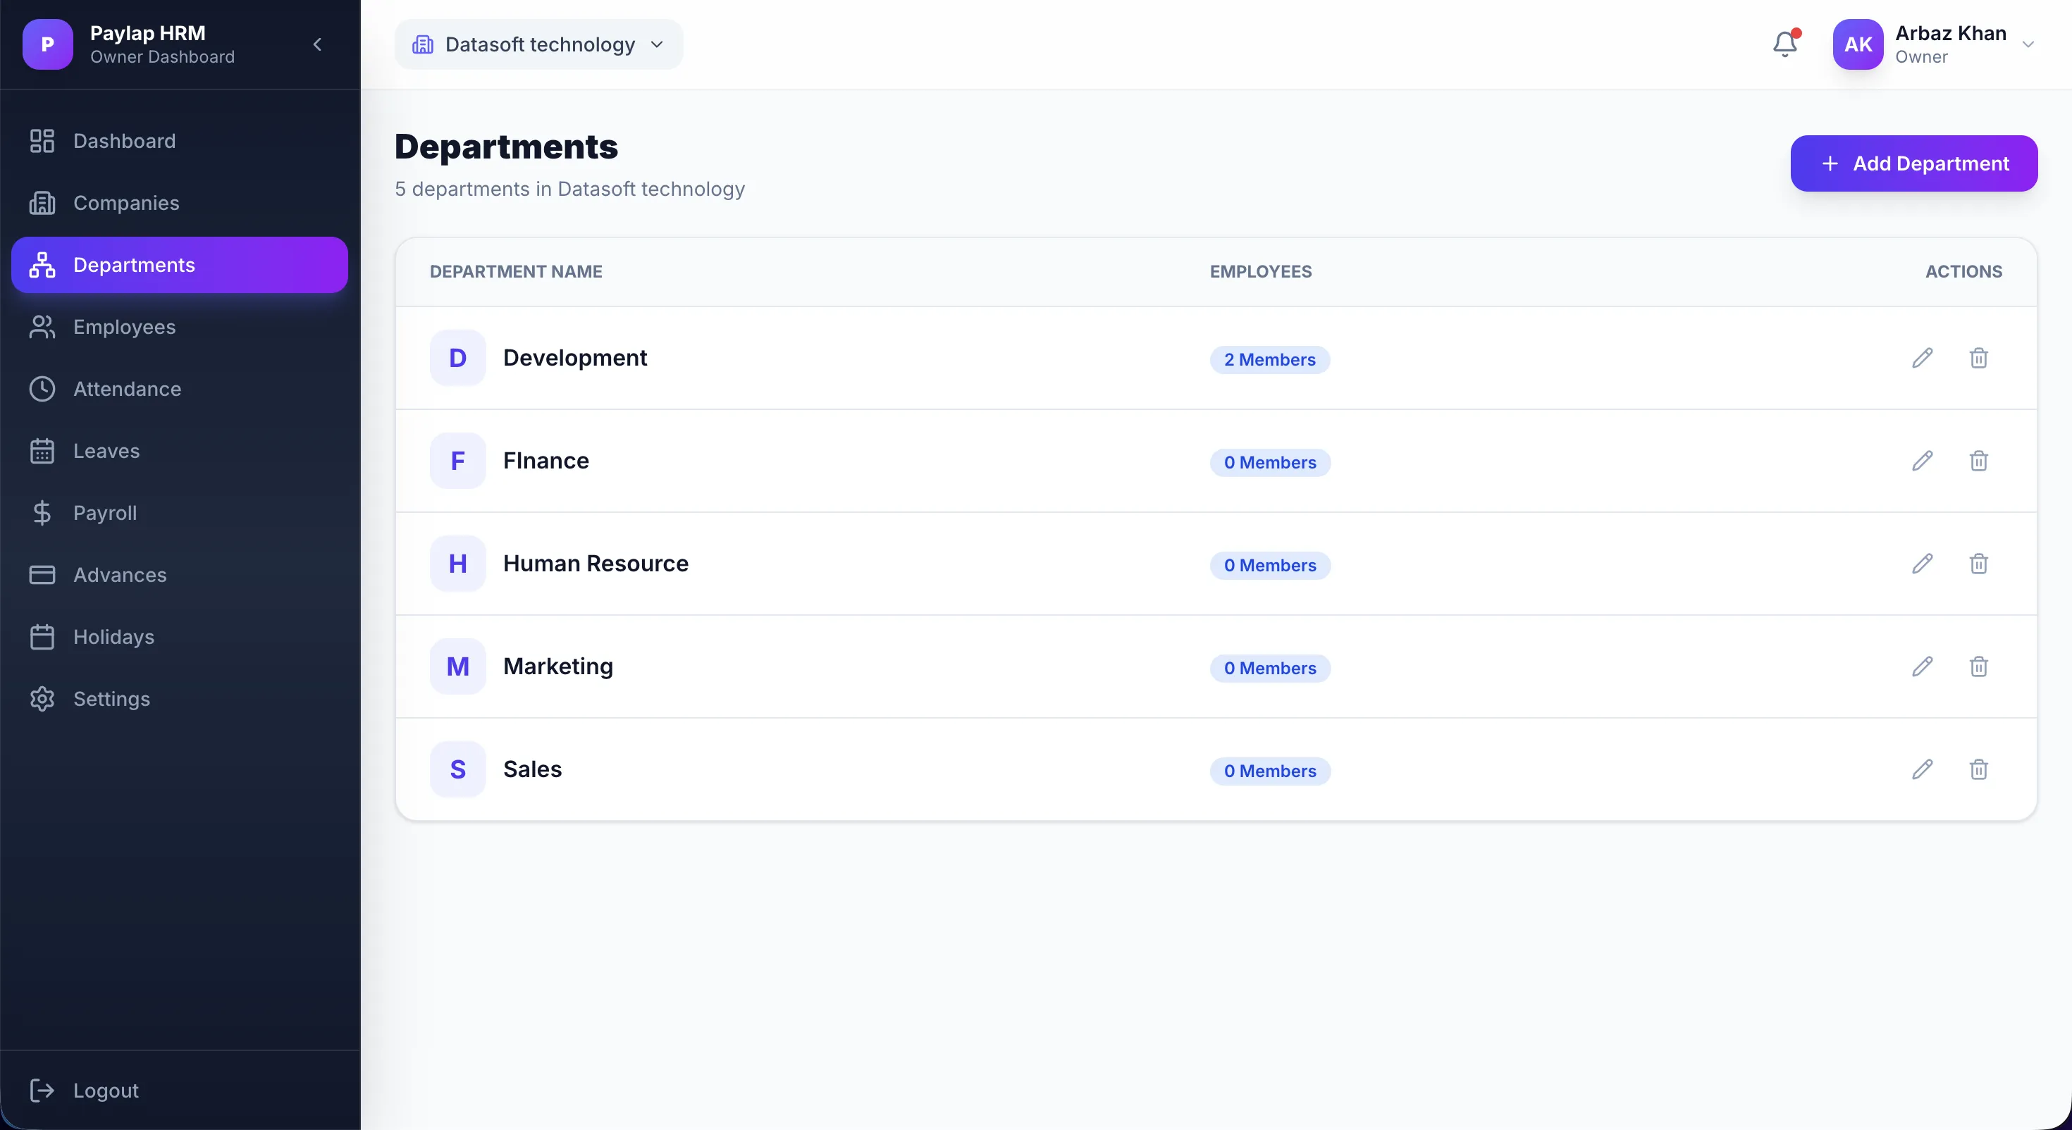Click the edit pencil for Human Resource
The width and height of the screenshot is (2072, 1130).
click(x=1922, y=564)
